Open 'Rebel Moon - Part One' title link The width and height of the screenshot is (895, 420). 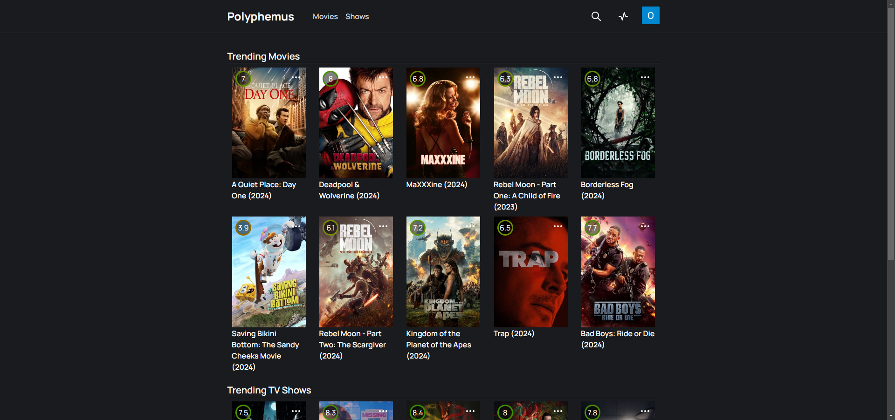[527, 196]
